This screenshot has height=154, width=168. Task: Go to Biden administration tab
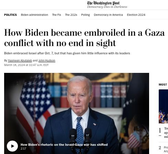pos(34,15)
